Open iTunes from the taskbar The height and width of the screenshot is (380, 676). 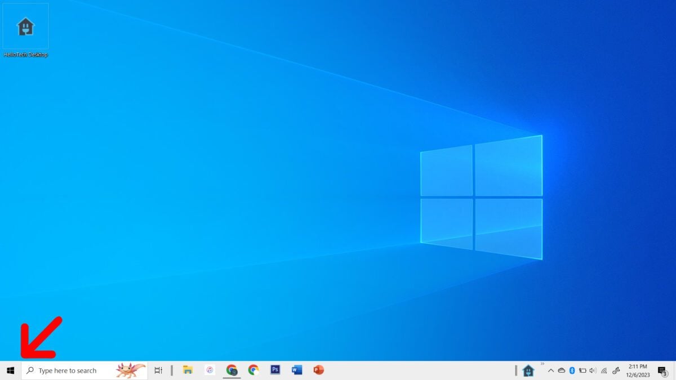click(210, 370)
